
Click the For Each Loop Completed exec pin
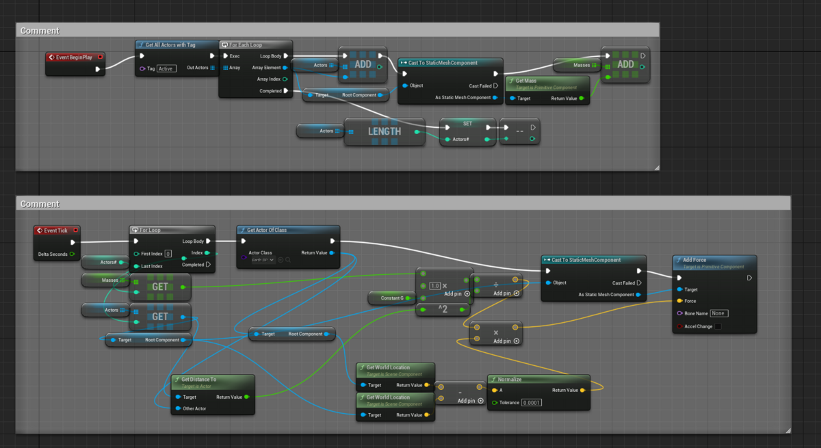point(285,90)
